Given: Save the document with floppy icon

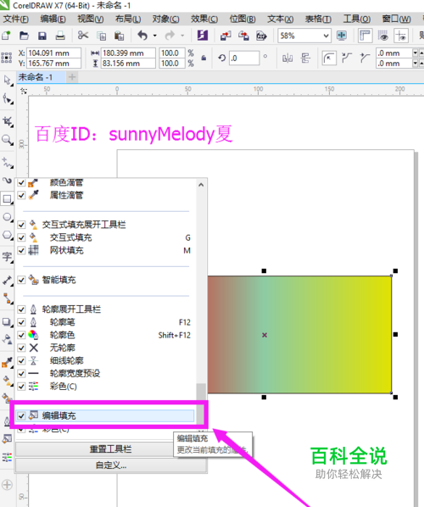Looking at the screenshot, I should (42, 36).
